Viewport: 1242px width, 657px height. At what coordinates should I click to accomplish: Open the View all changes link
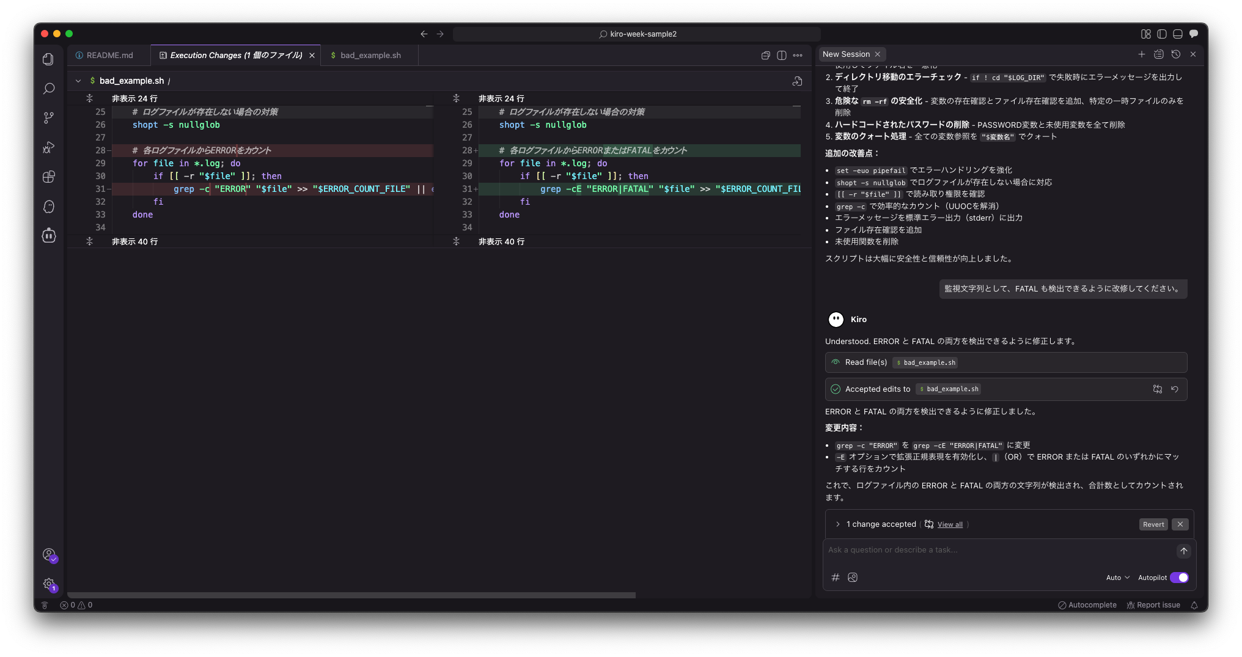coord(949,524)
